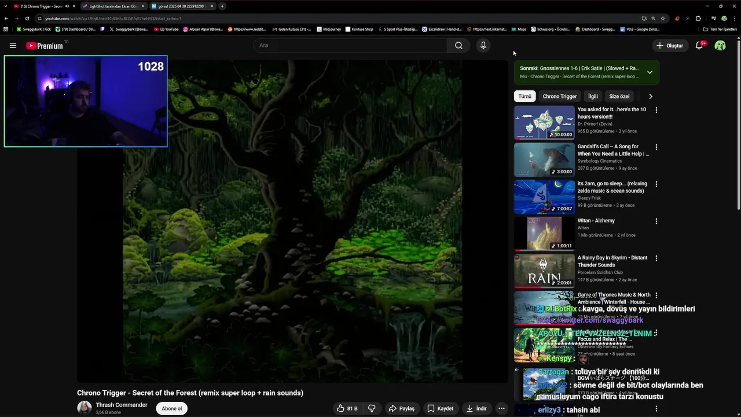Select the İlgili filter chip
Image resolution: width=741 pixels, height=417 pixels.
tap(593, 96)
